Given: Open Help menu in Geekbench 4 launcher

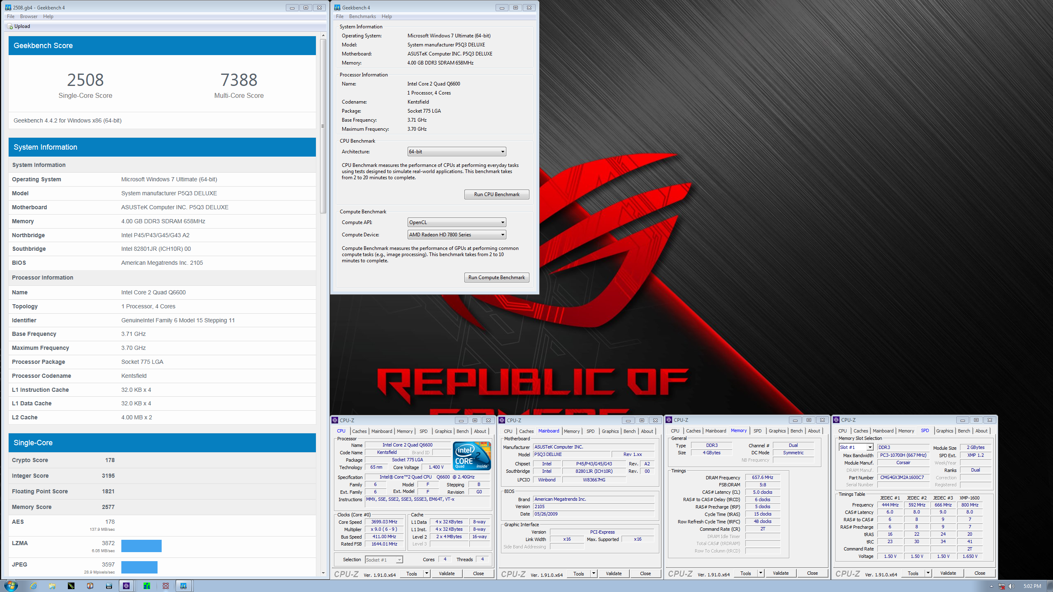Looking at the screenshot, I should point(387,16).
